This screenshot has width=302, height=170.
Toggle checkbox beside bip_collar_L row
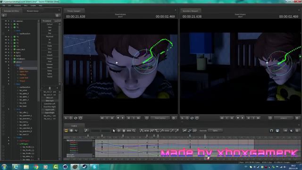click(3, 112)
